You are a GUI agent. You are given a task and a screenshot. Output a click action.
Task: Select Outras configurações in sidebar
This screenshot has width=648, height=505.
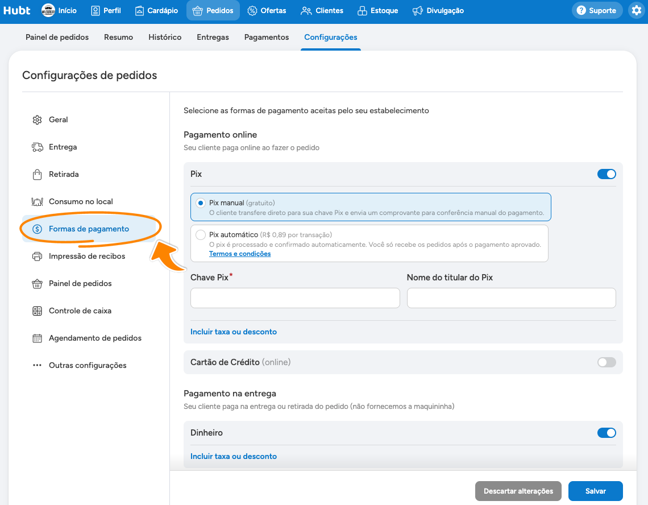[x=89, y=366]
